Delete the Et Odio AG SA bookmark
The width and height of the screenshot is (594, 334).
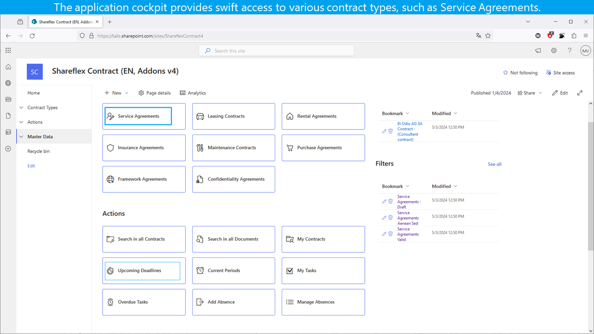391,131
